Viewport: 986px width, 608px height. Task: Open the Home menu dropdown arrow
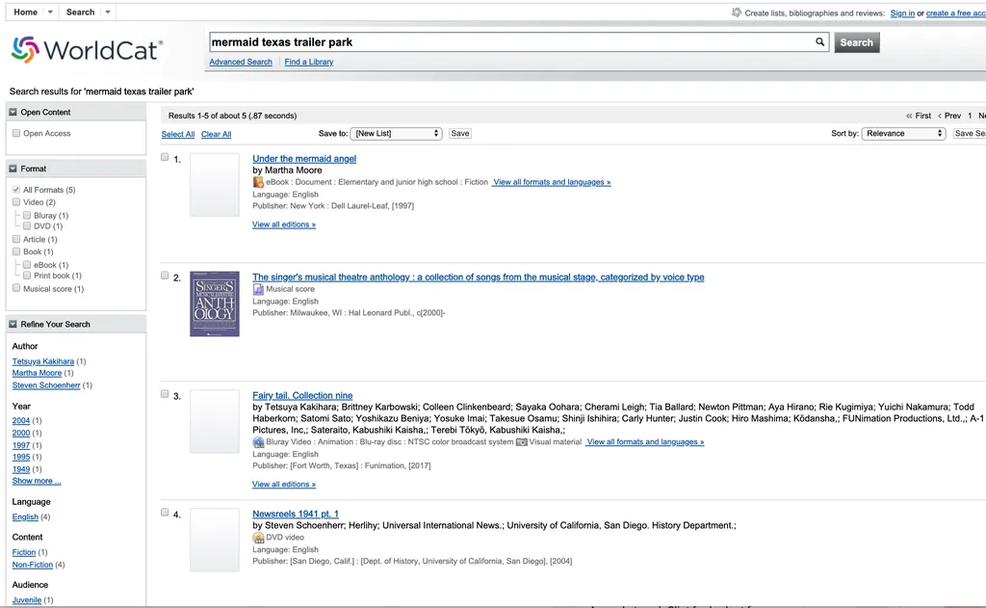[x=50, y=12]
